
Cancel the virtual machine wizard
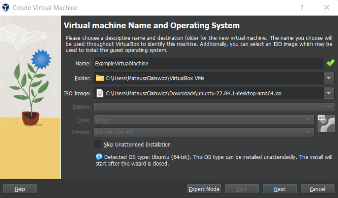tap(317, 189)
